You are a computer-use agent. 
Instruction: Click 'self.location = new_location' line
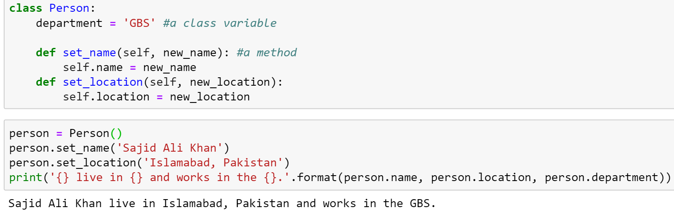(x=156, y=97)
